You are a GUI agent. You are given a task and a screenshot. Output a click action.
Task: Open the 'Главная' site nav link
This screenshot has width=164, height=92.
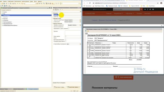(x=109, y=14)
